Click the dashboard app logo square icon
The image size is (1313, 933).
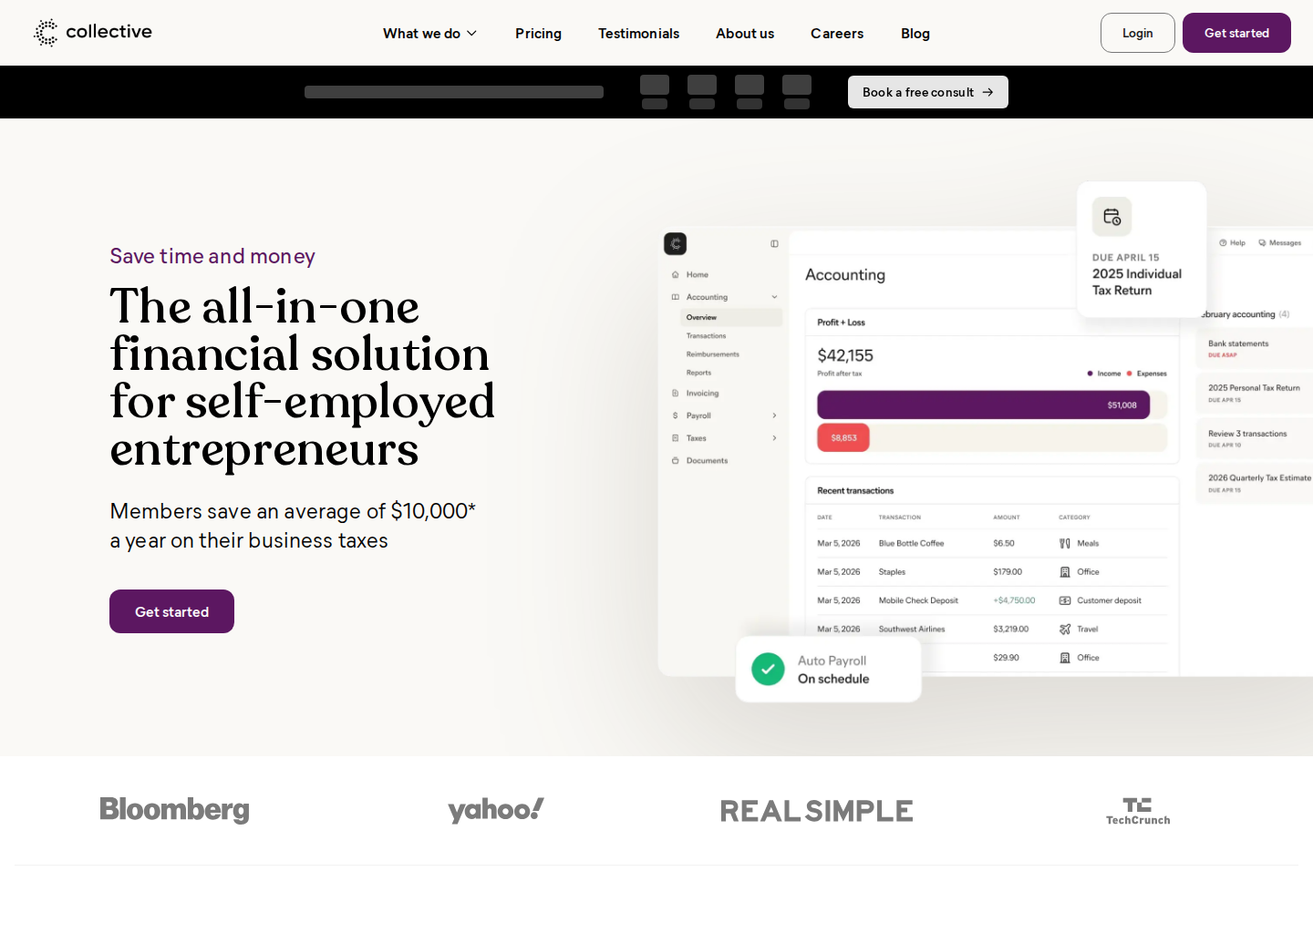coord(675,243)
